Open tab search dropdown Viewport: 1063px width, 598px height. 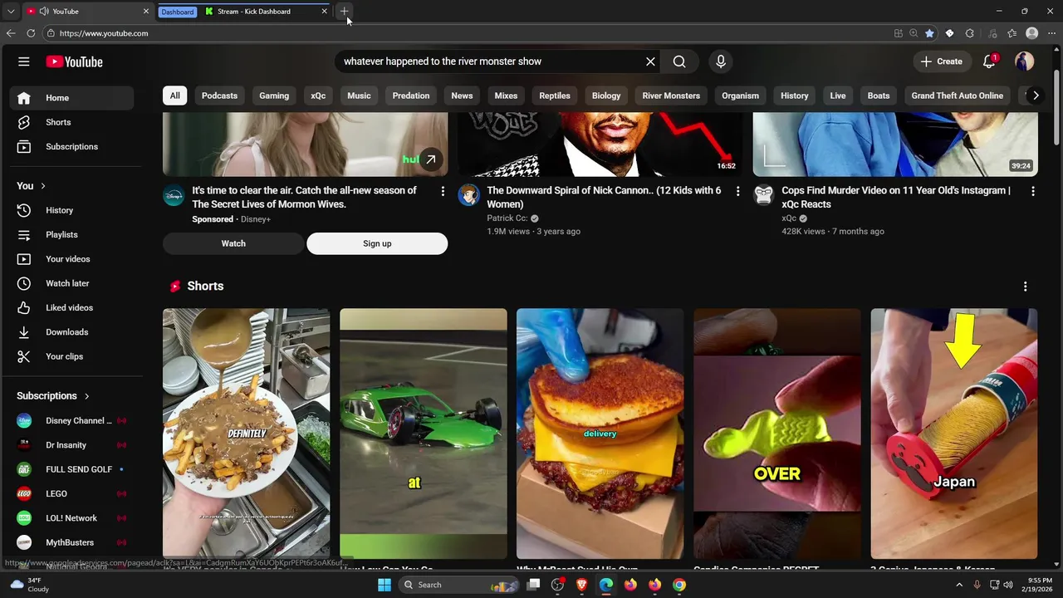coord(11,12)
